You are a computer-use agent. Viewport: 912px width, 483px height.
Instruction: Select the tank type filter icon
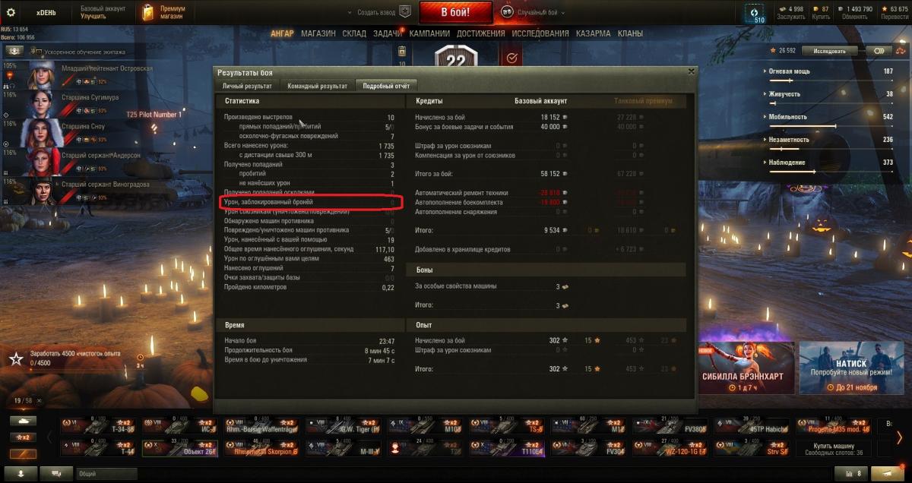coord(24,421)
